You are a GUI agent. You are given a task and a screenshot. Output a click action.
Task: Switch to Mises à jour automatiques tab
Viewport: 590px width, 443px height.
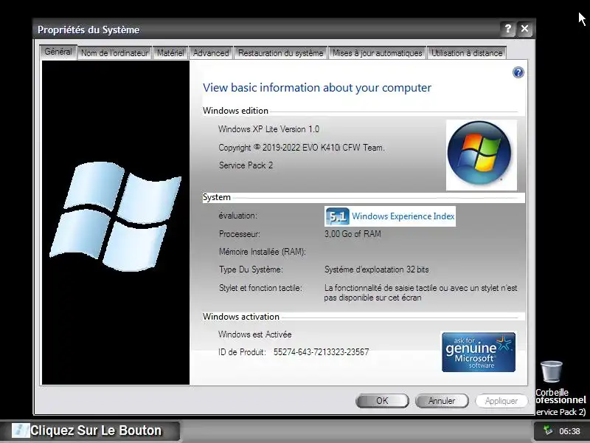coord(377,53)
